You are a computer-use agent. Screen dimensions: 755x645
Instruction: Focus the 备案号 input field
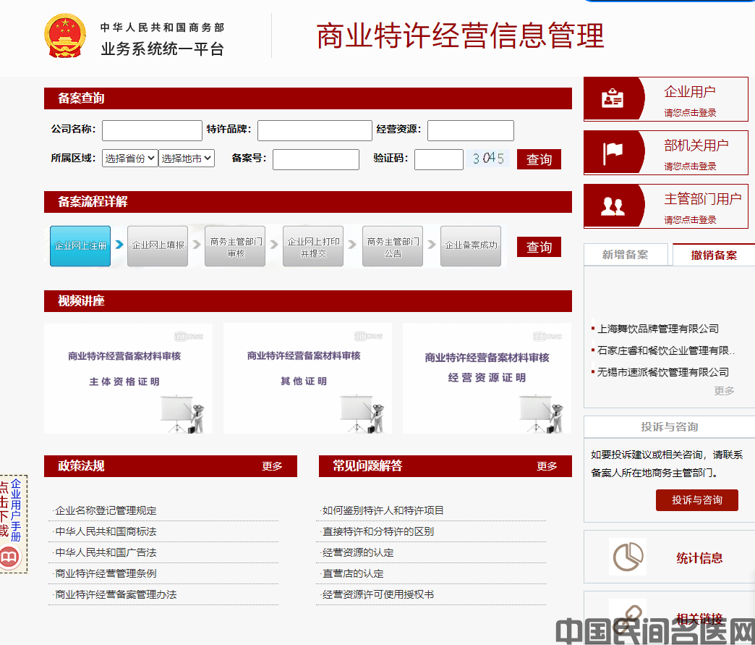pos(316,159)
